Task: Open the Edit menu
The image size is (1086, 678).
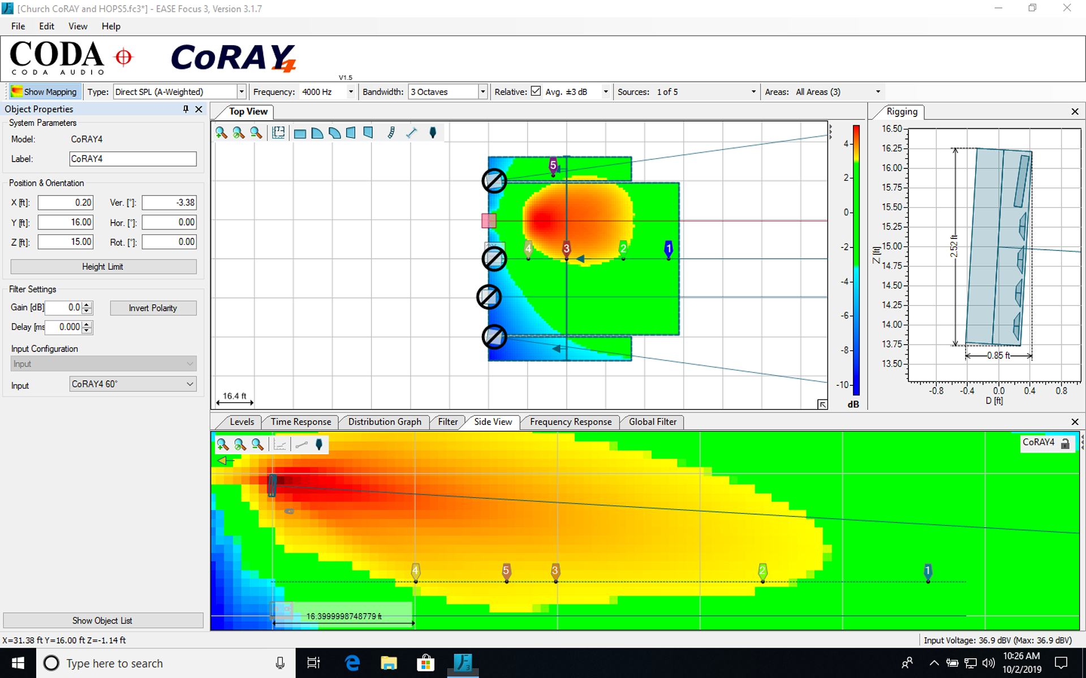Action: [x=46, y=26]
